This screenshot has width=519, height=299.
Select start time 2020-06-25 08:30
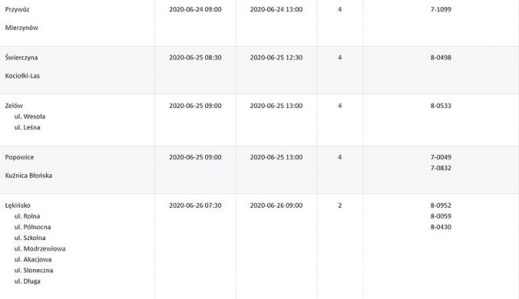(x=195, y=57)
